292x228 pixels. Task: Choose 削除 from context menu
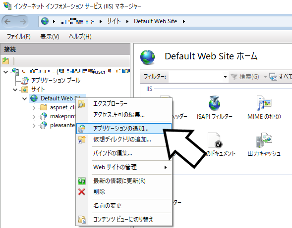click(124, 192)
